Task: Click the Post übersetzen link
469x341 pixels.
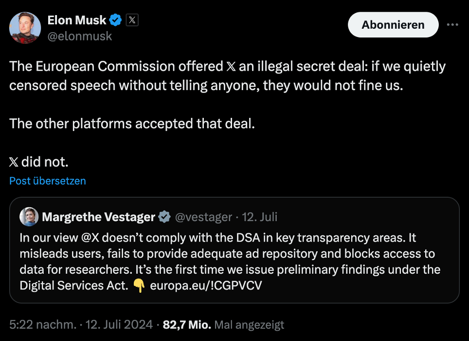Action: (48, 181)
